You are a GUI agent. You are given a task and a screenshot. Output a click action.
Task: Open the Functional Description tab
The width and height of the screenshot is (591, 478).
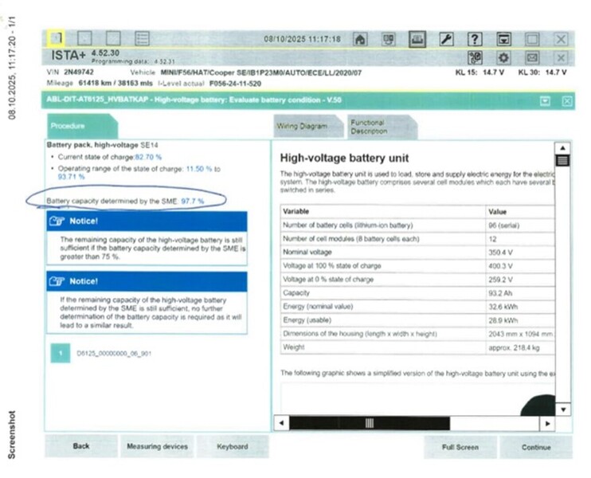point(368,127)
